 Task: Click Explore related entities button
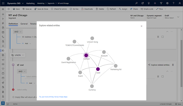[x=159, y=65]
